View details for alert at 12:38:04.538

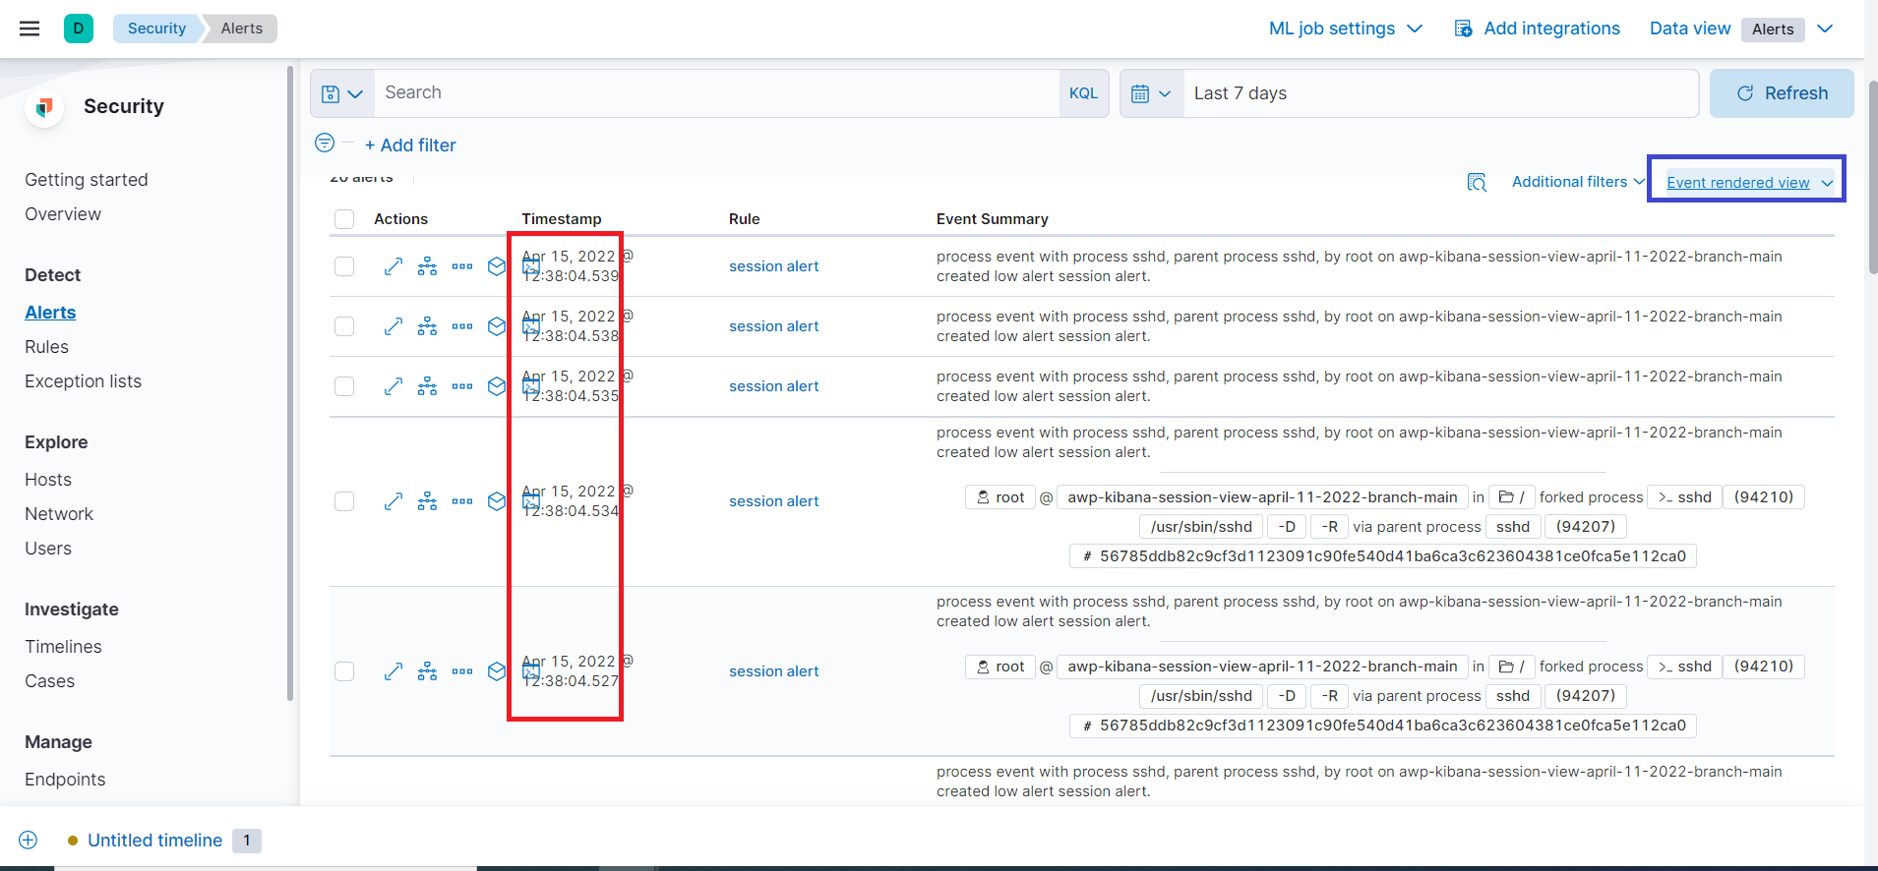coord(394,326)
